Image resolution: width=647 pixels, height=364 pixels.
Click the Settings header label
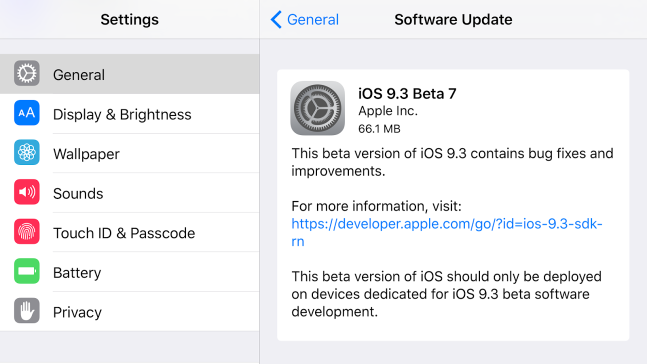point(129,19)
